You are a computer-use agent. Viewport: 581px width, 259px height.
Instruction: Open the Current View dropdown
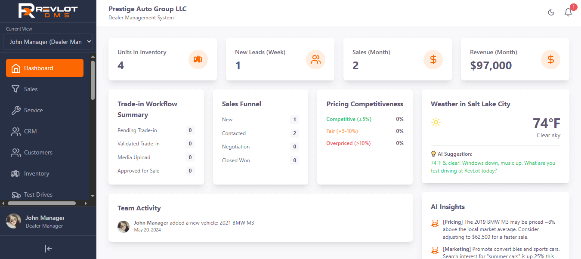coord(48,42)
